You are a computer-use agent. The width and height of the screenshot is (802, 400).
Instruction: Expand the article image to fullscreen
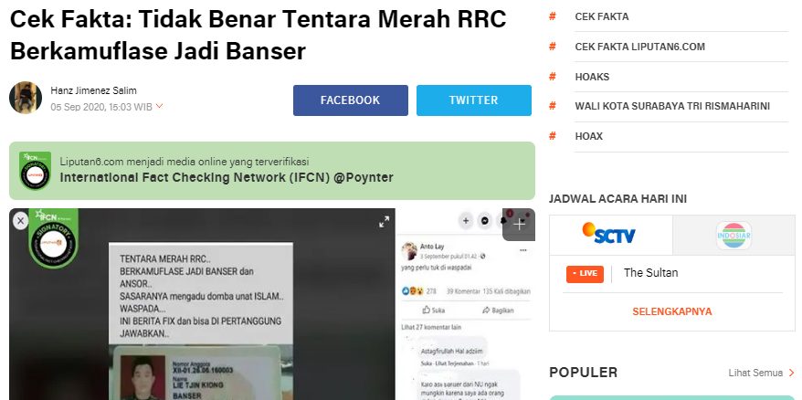pos(385,222)
